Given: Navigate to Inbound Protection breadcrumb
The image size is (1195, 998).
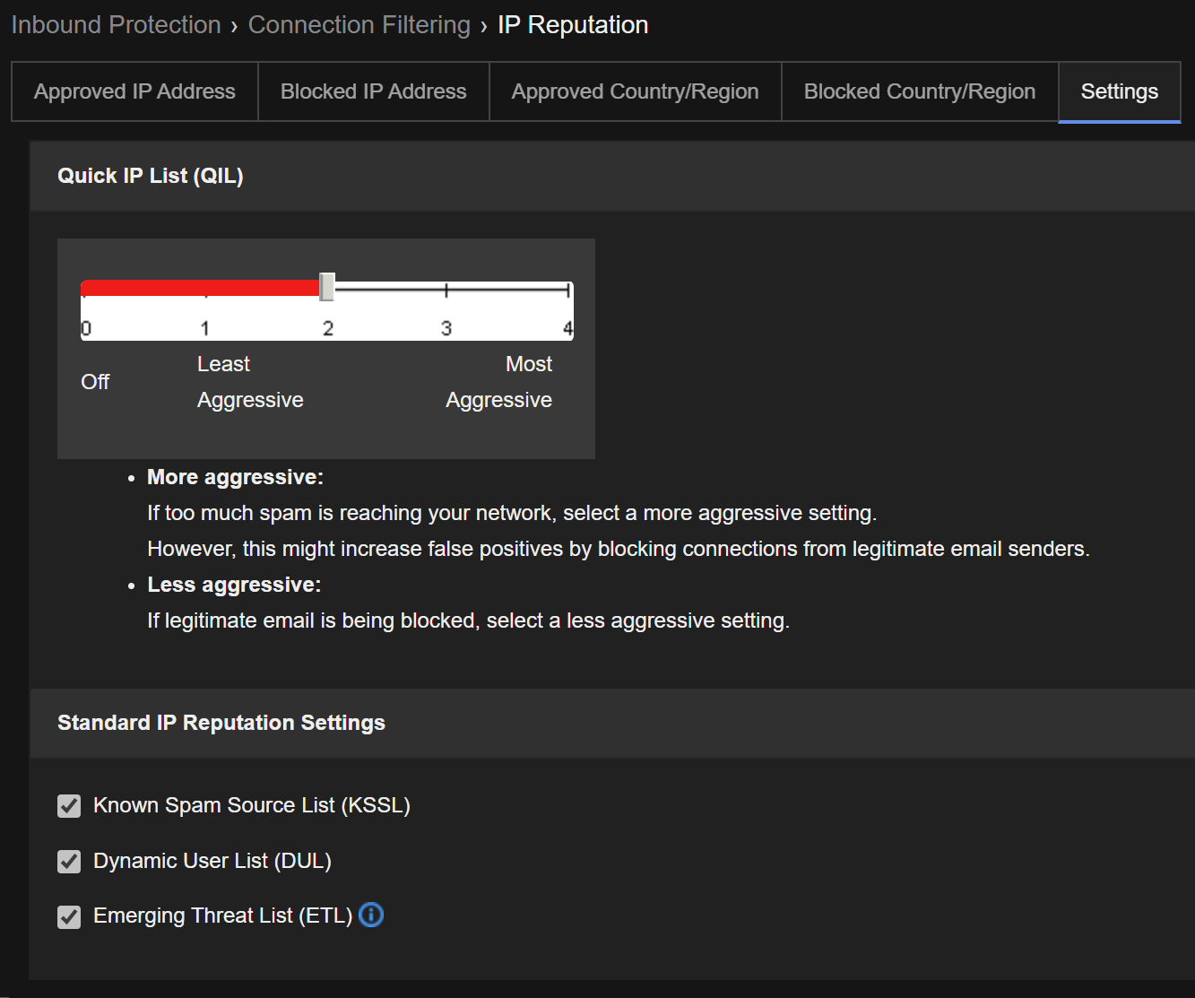Looking at the screenshot, I should [x=116, y=25].
